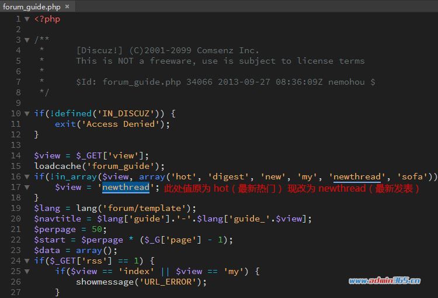Fold the nested if block at line 25
This screenshot has height=298, width=438.
click(x=27, y=271)
